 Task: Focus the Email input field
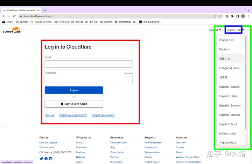click(x=89, y=64)
